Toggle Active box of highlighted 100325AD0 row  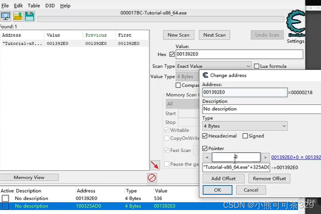[x=5, y=206]
